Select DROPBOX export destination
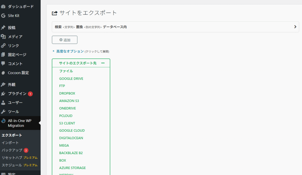 tap(67, 93)
